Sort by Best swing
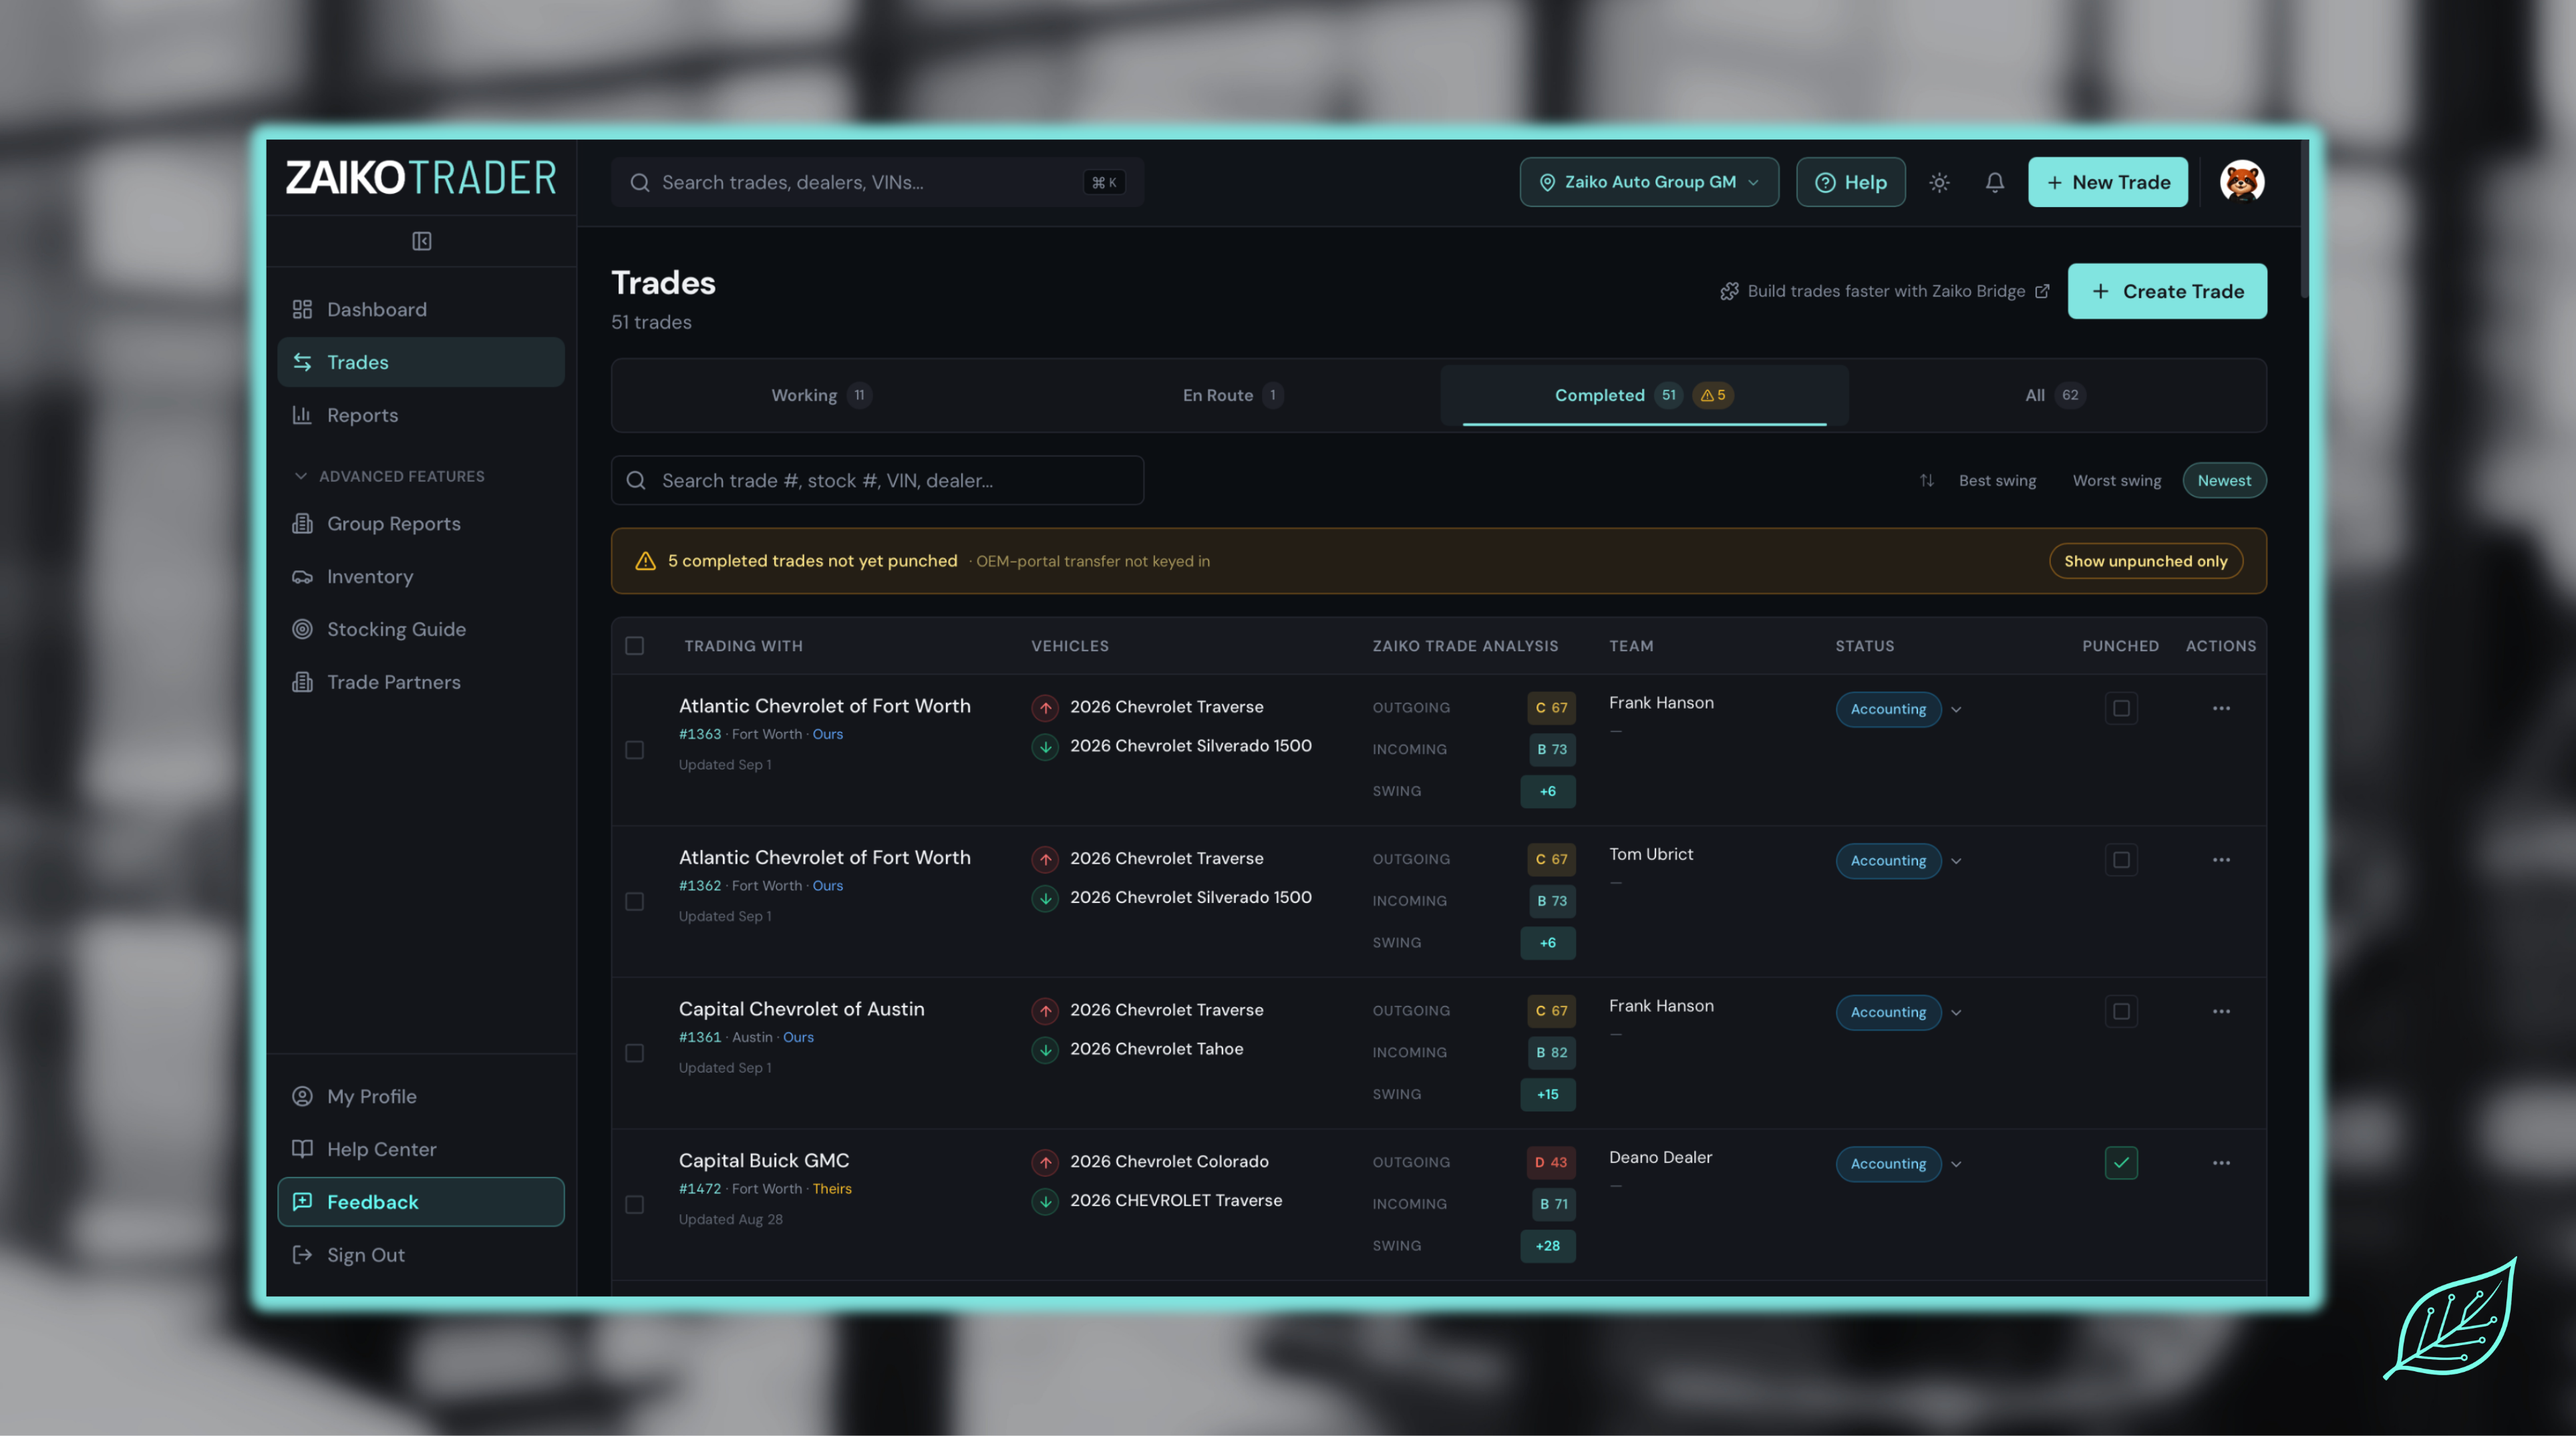 coord(1997,481)
